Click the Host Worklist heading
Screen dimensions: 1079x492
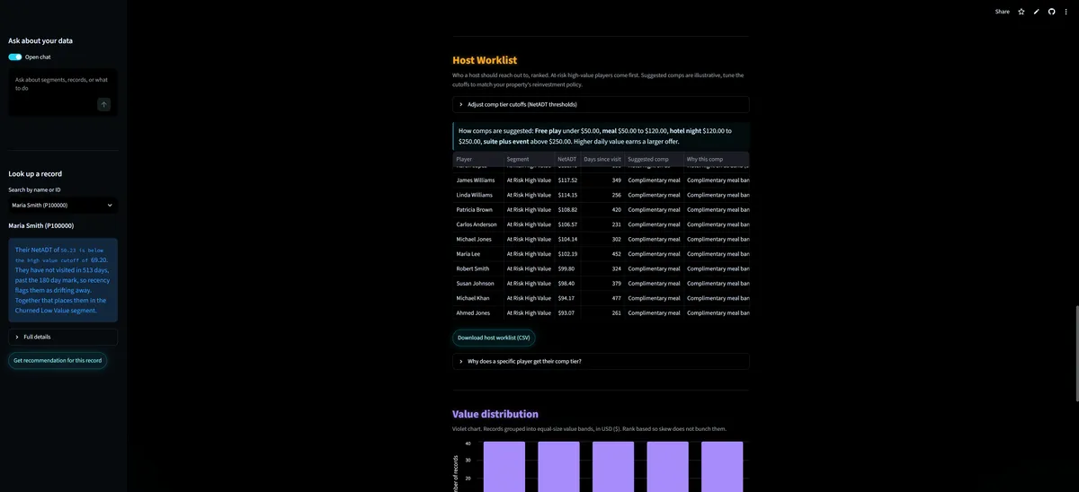(485, 60)
